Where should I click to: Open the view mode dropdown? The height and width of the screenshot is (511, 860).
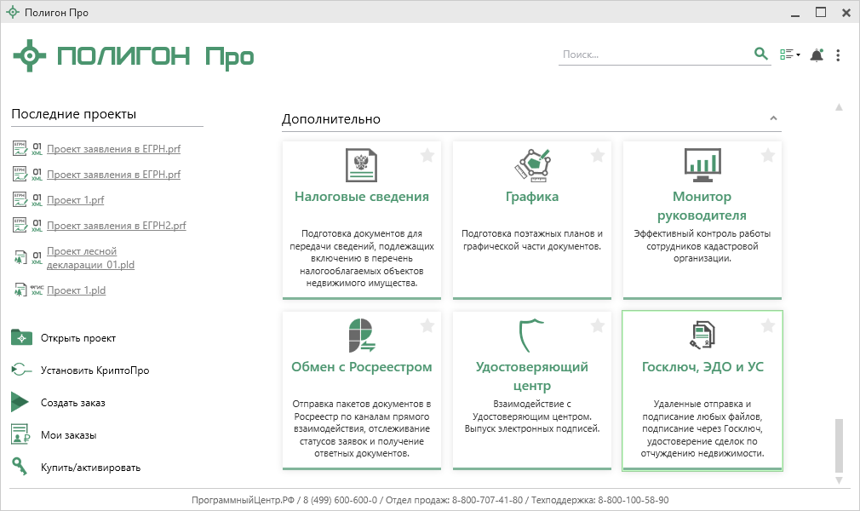[790, 55]
